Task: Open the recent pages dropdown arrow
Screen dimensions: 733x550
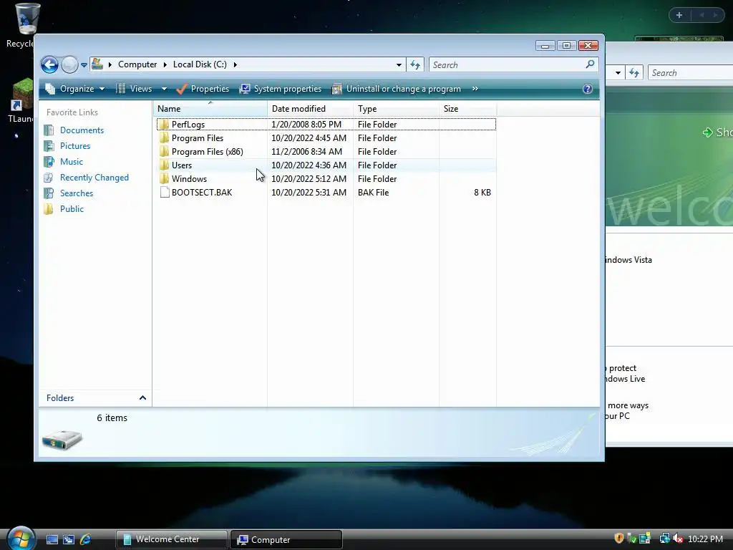Action: click(84, 65)
